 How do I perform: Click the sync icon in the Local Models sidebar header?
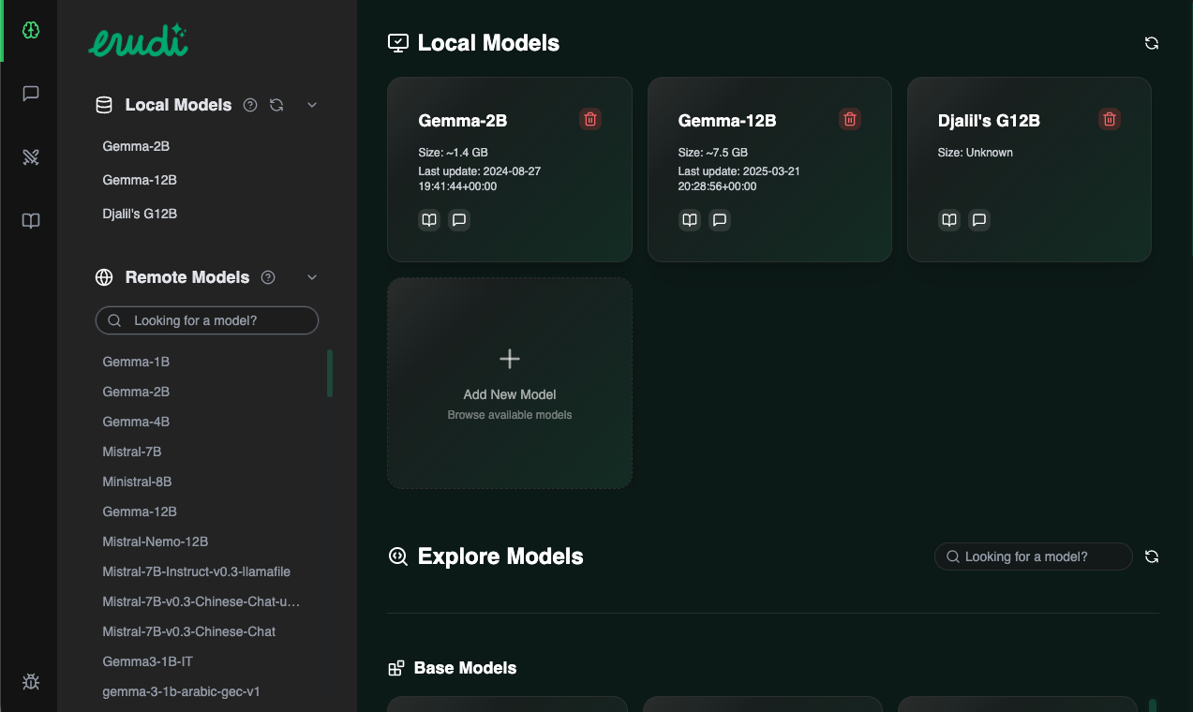pyautogui.click(x=276, y=105)
